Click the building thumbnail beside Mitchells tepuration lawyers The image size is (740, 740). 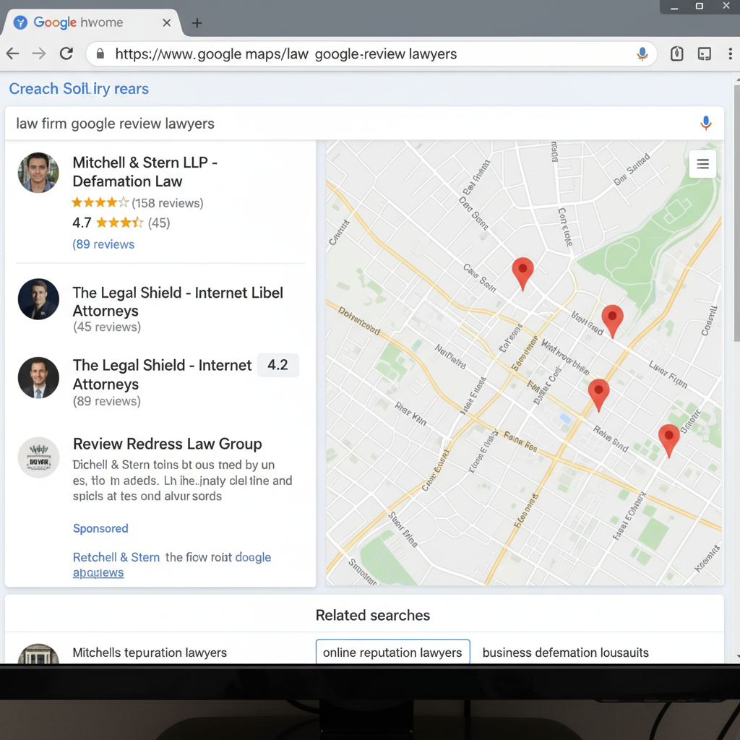coord(38,654)
